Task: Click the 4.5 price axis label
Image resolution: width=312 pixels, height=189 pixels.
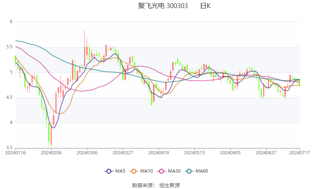Action: coord(9,97)
